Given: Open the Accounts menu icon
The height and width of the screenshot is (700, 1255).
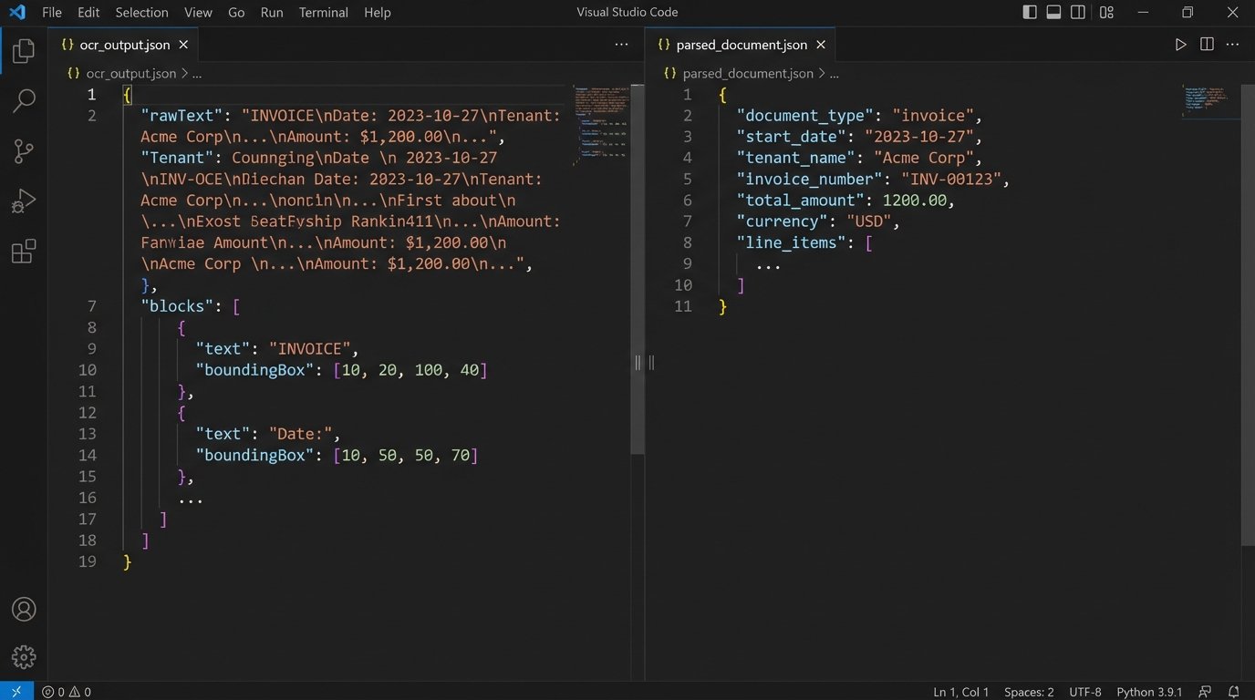Looking at the screenshot, I should tap(24, 610).
